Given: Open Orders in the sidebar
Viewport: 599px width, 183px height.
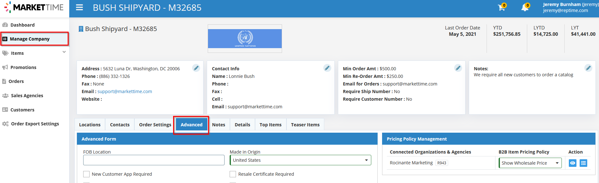Looking at the screenshot, I should pos(16,81).
